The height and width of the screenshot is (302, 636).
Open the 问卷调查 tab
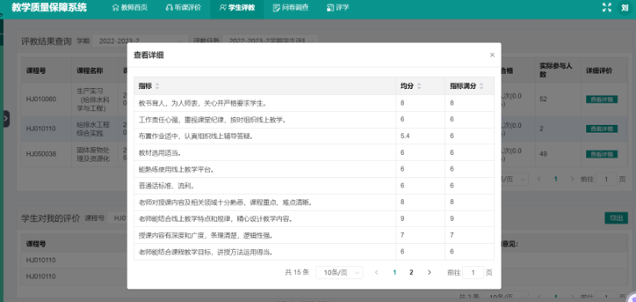click(291, 8)
